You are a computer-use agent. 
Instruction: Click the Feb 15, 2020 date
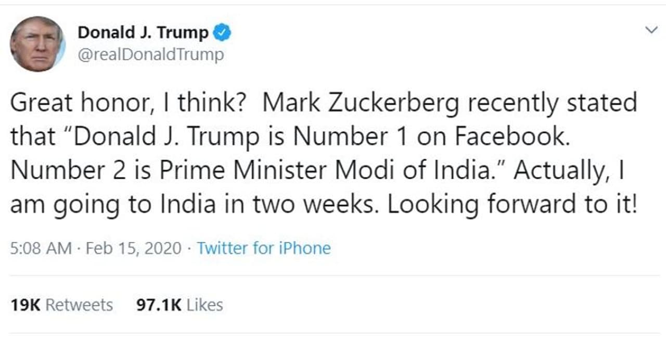click(134, 248)
